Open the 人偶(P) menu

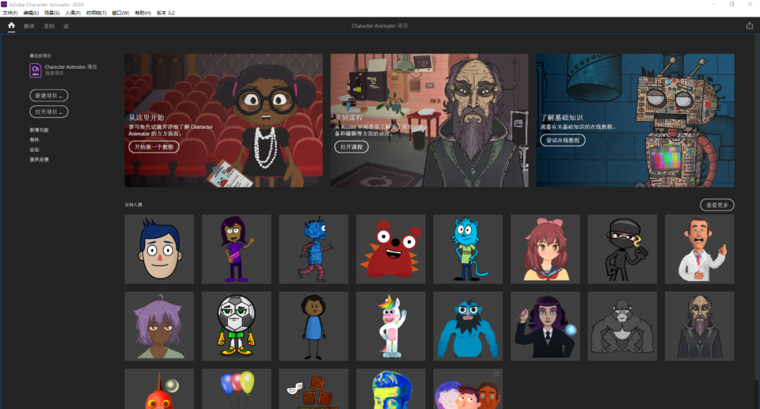72,13
